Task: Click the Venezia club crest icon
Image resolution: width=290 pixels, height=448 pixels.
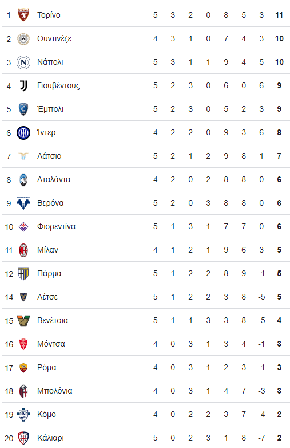Action: [23, 321]
